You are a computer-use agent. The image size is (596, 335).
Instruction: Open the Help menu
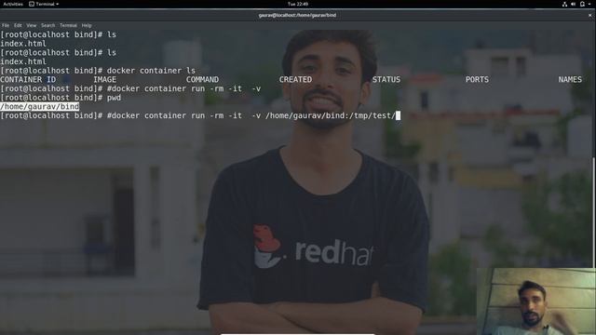click(x=87, y=25)
